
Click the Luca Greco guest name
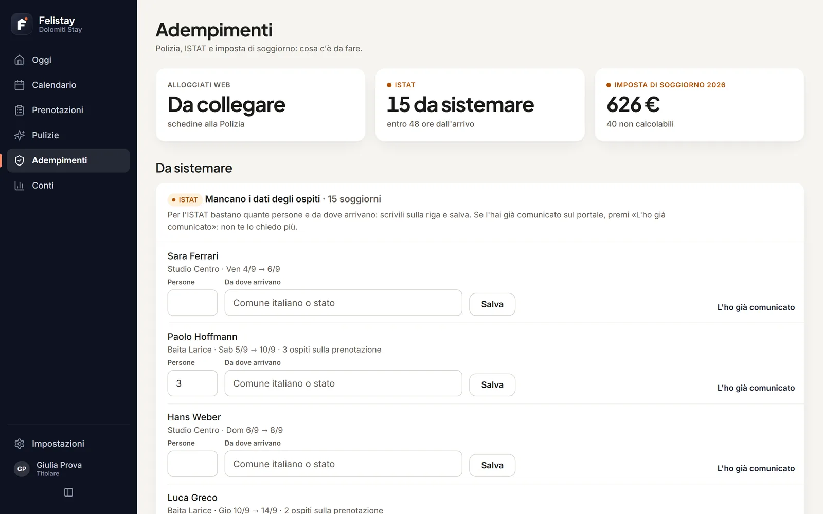192,498
